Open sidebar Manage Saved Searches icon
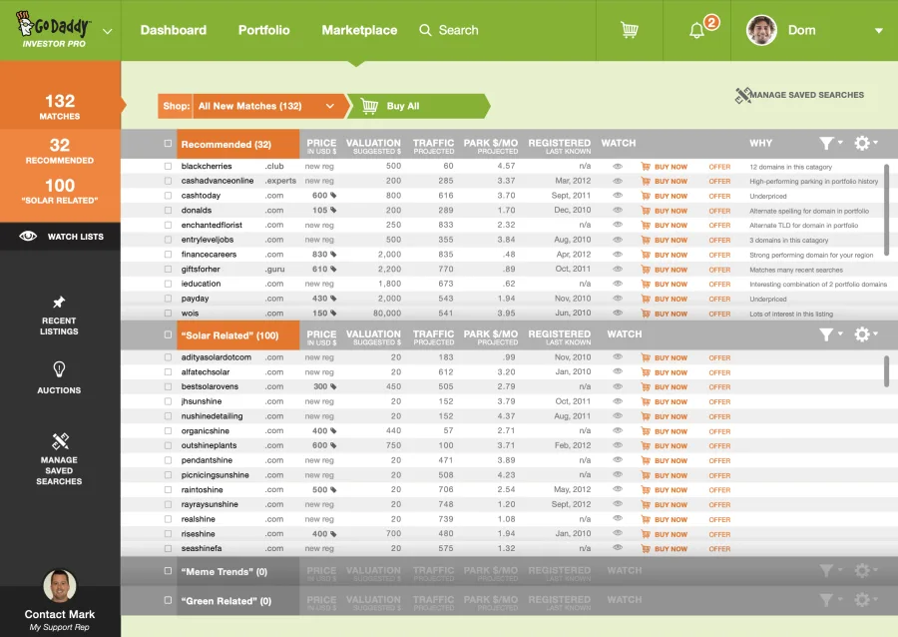The width and height of the screenshot is (898, 637). pyautogui.click(x=60, y=441)
